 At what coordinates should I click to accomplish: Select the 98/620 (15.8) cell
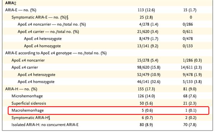pyautogui.click(x=149, y=67)
